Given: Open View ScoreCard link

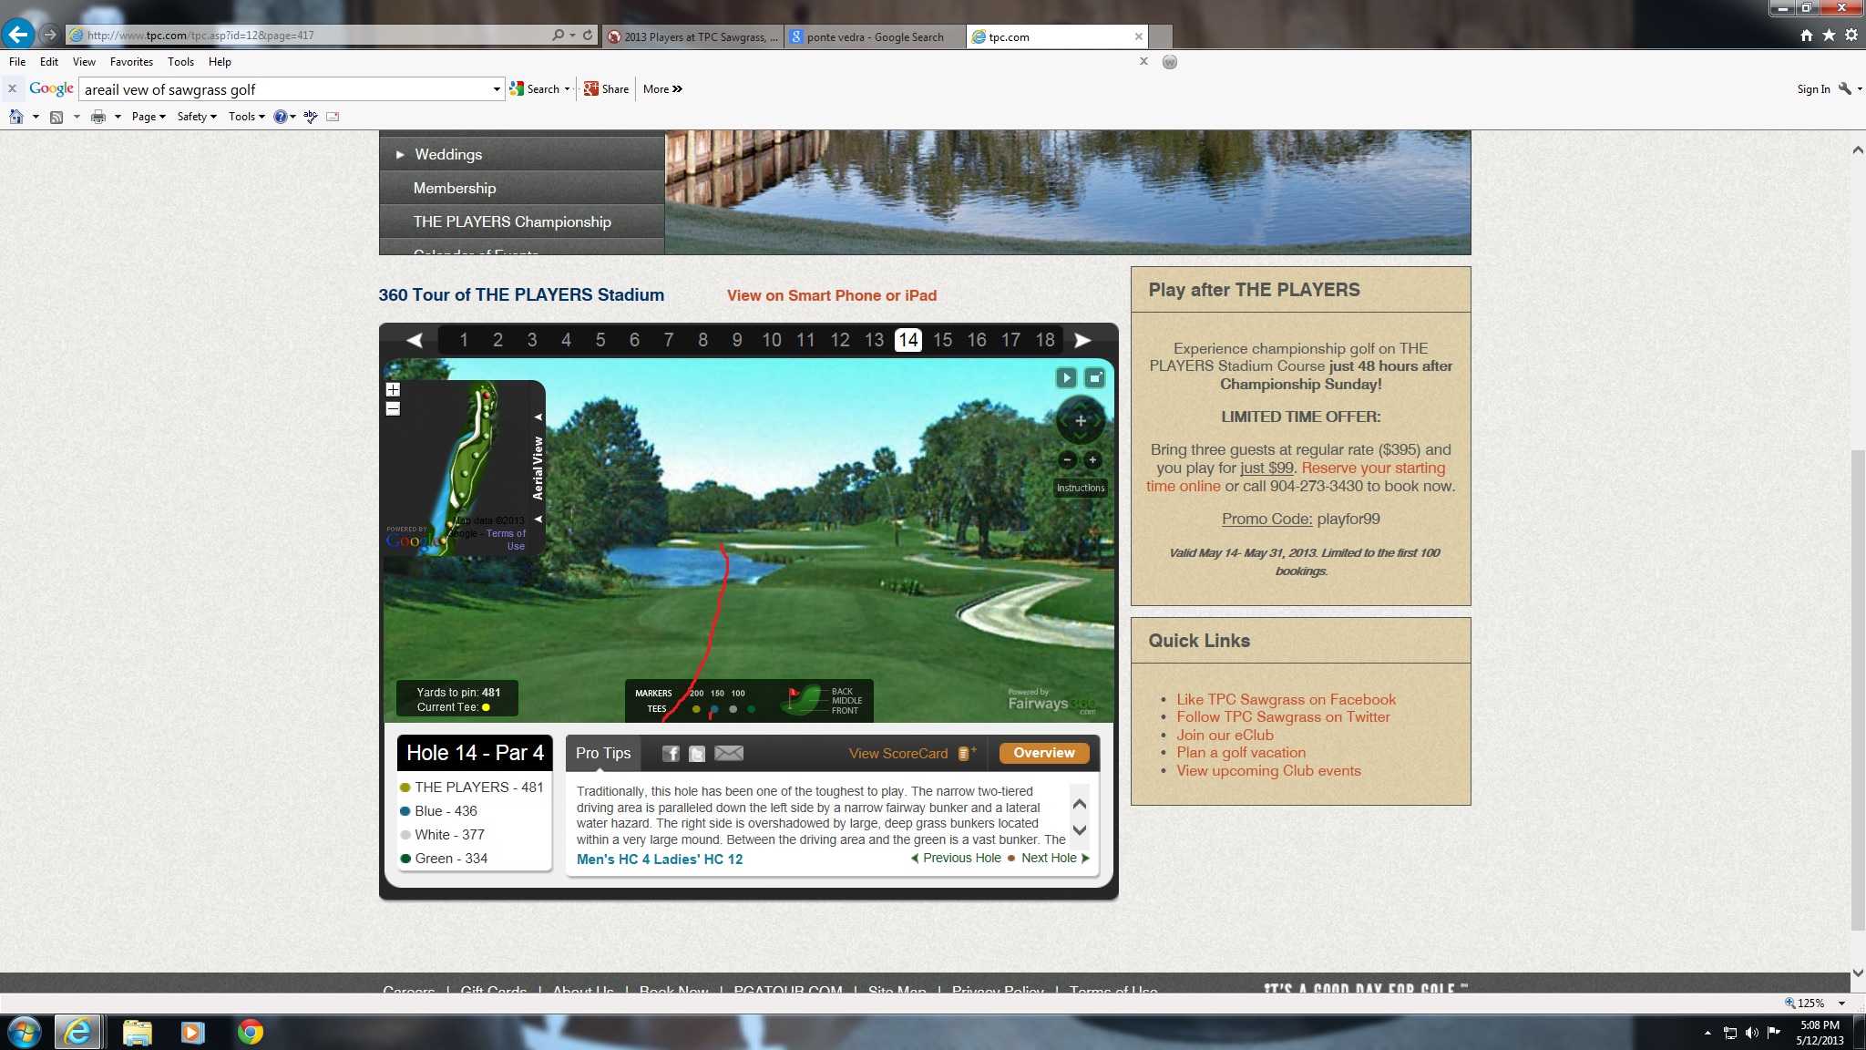Looking at the screenshot, I should click(898, 754).
